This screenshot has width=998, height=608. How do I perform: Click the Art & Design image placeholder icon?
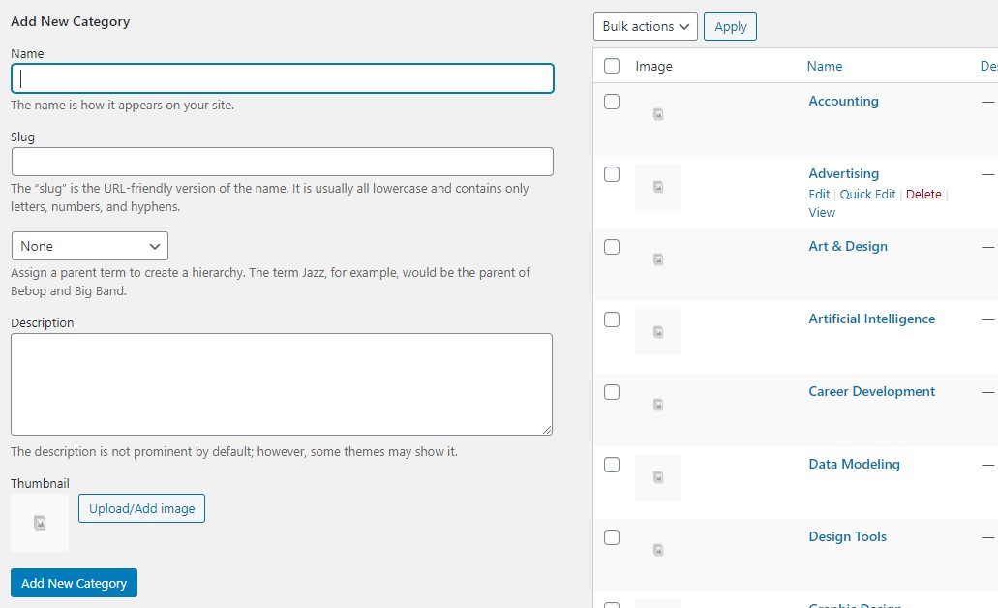(x=658, y=259)
